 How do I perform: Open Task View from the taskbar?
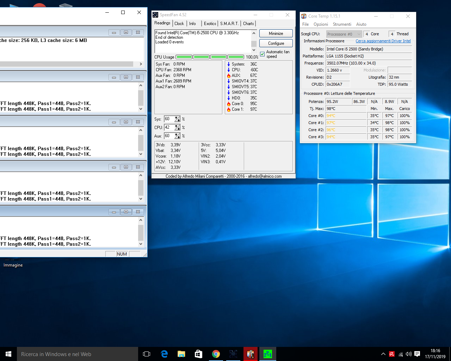coord(147,354)
